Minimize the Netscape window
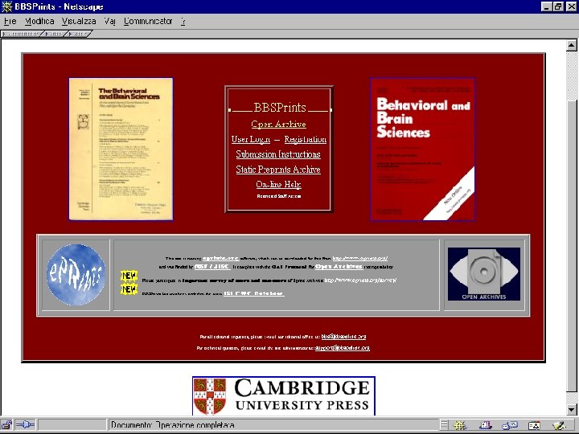Screen dimensions: 579x434 [547, 6]
